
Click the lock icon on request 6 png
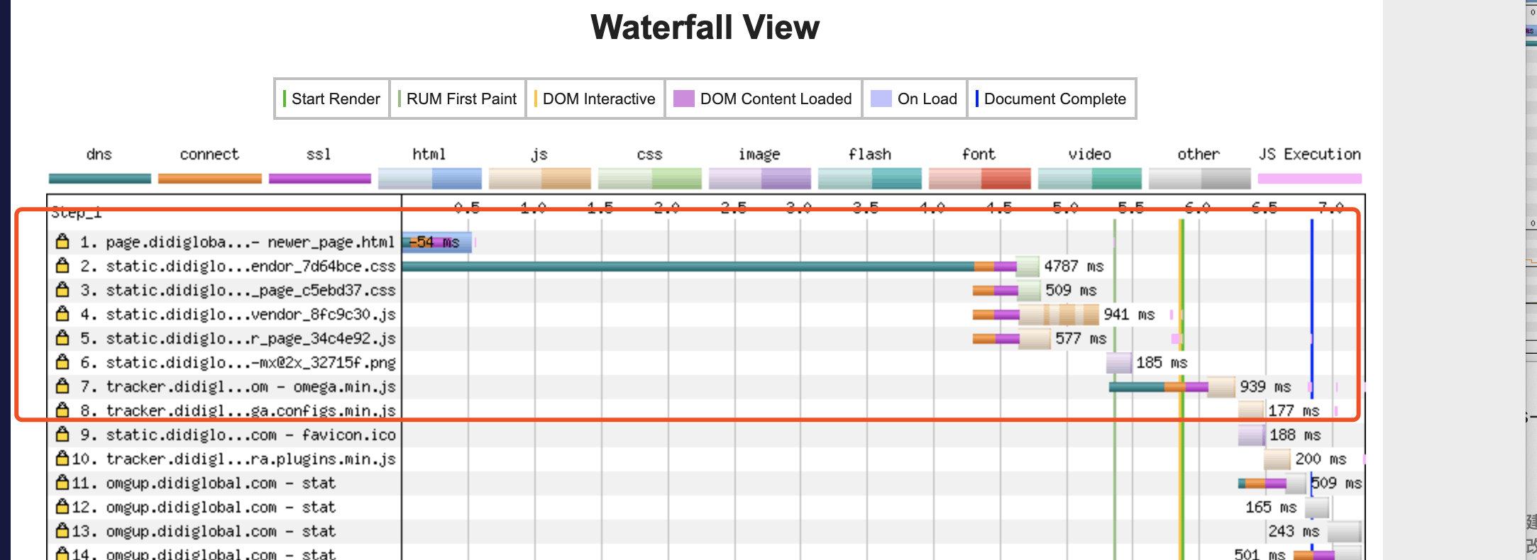pyautogui.click(x=62, y=362)
